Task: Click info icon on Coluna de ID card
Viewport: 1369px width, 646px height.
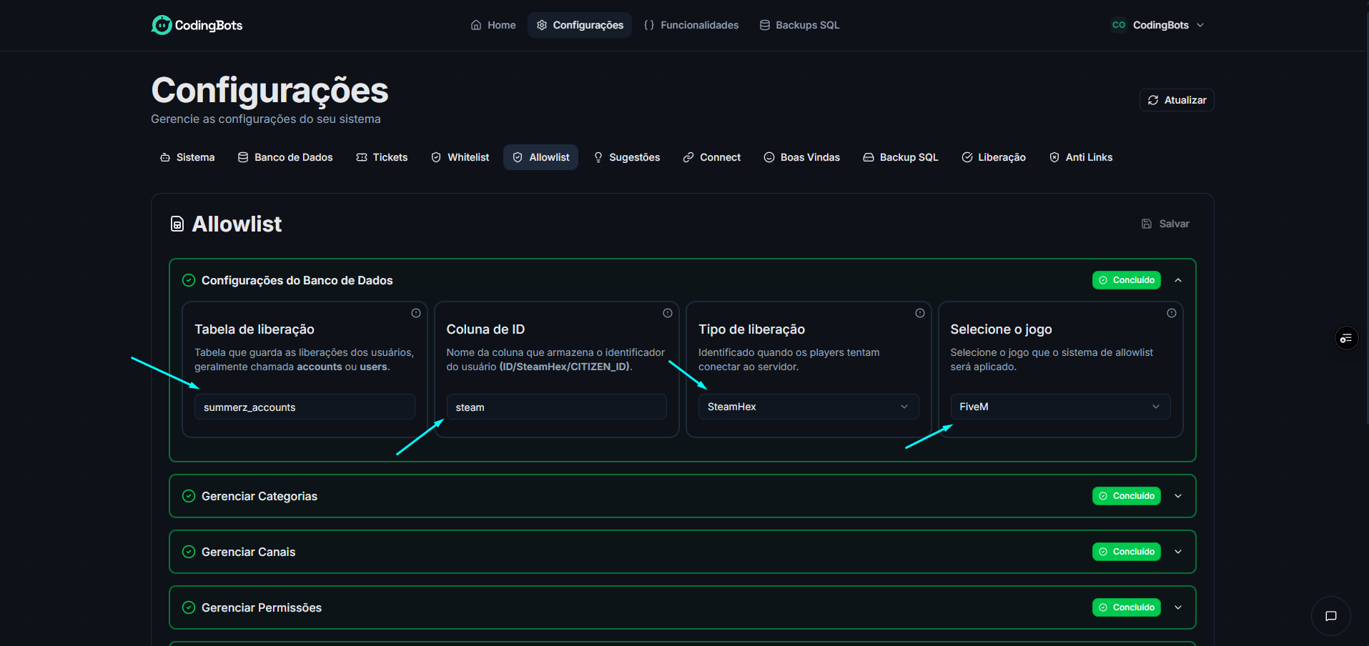Action: tap(668, 313)
